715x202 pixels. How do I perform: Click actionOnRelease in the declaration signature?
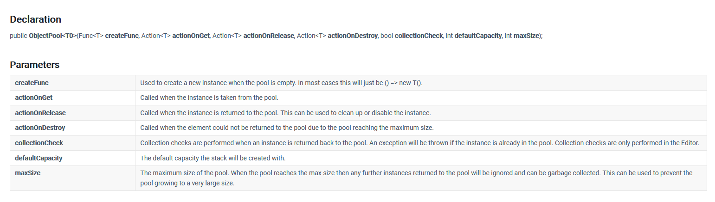coord(269,36)
